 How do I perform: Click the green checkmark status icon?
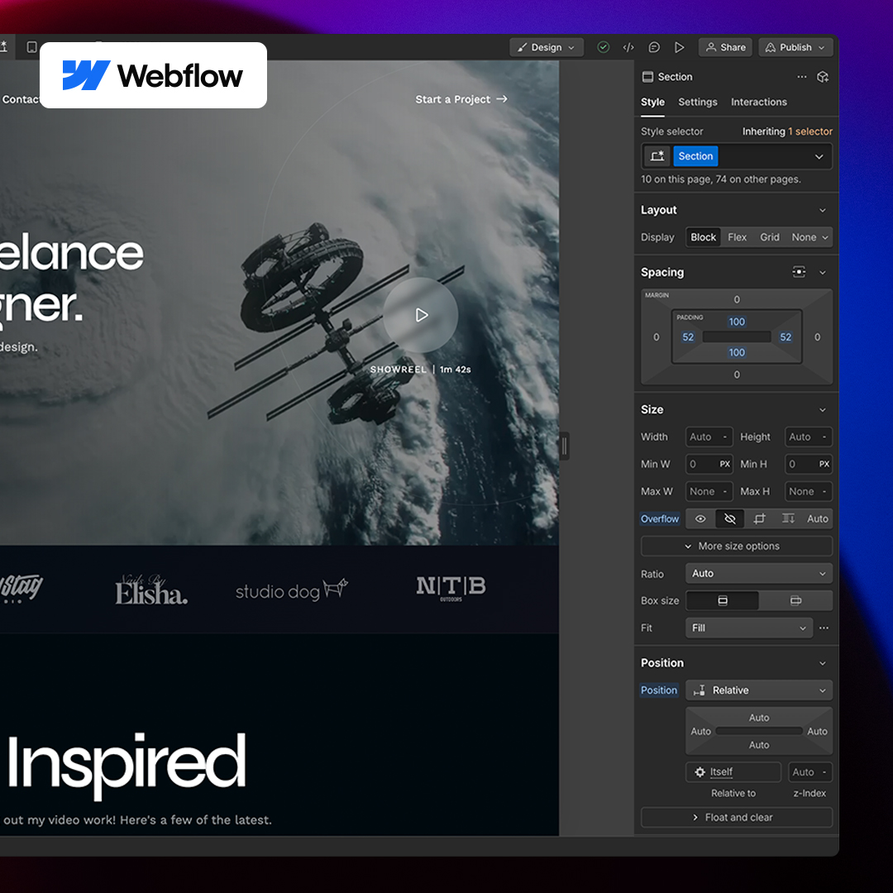click(x=603, y=47)
